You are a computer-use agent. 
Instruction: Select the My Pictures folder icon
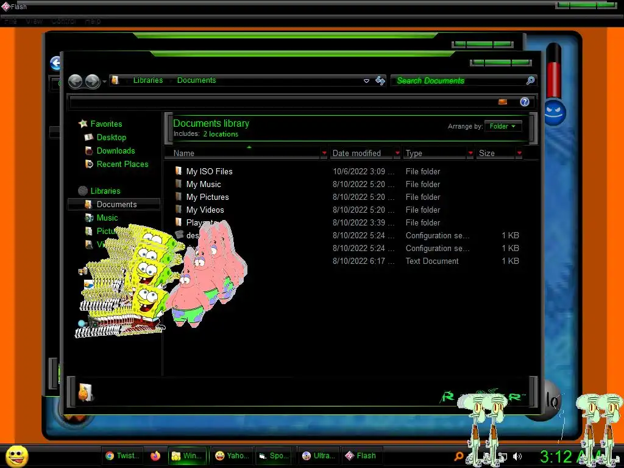click(179, 197)
